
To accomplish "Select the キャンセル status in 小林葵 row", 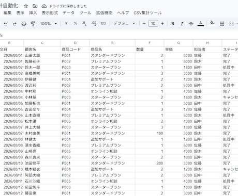I will pyautogui.click(x=230, y=97).
